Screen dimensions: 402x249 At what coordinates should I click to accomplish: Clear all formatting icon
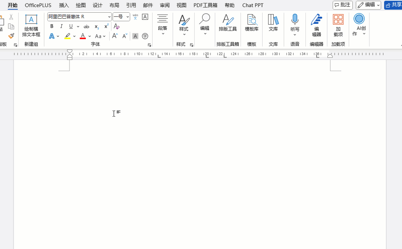click(x=116, y=26)
